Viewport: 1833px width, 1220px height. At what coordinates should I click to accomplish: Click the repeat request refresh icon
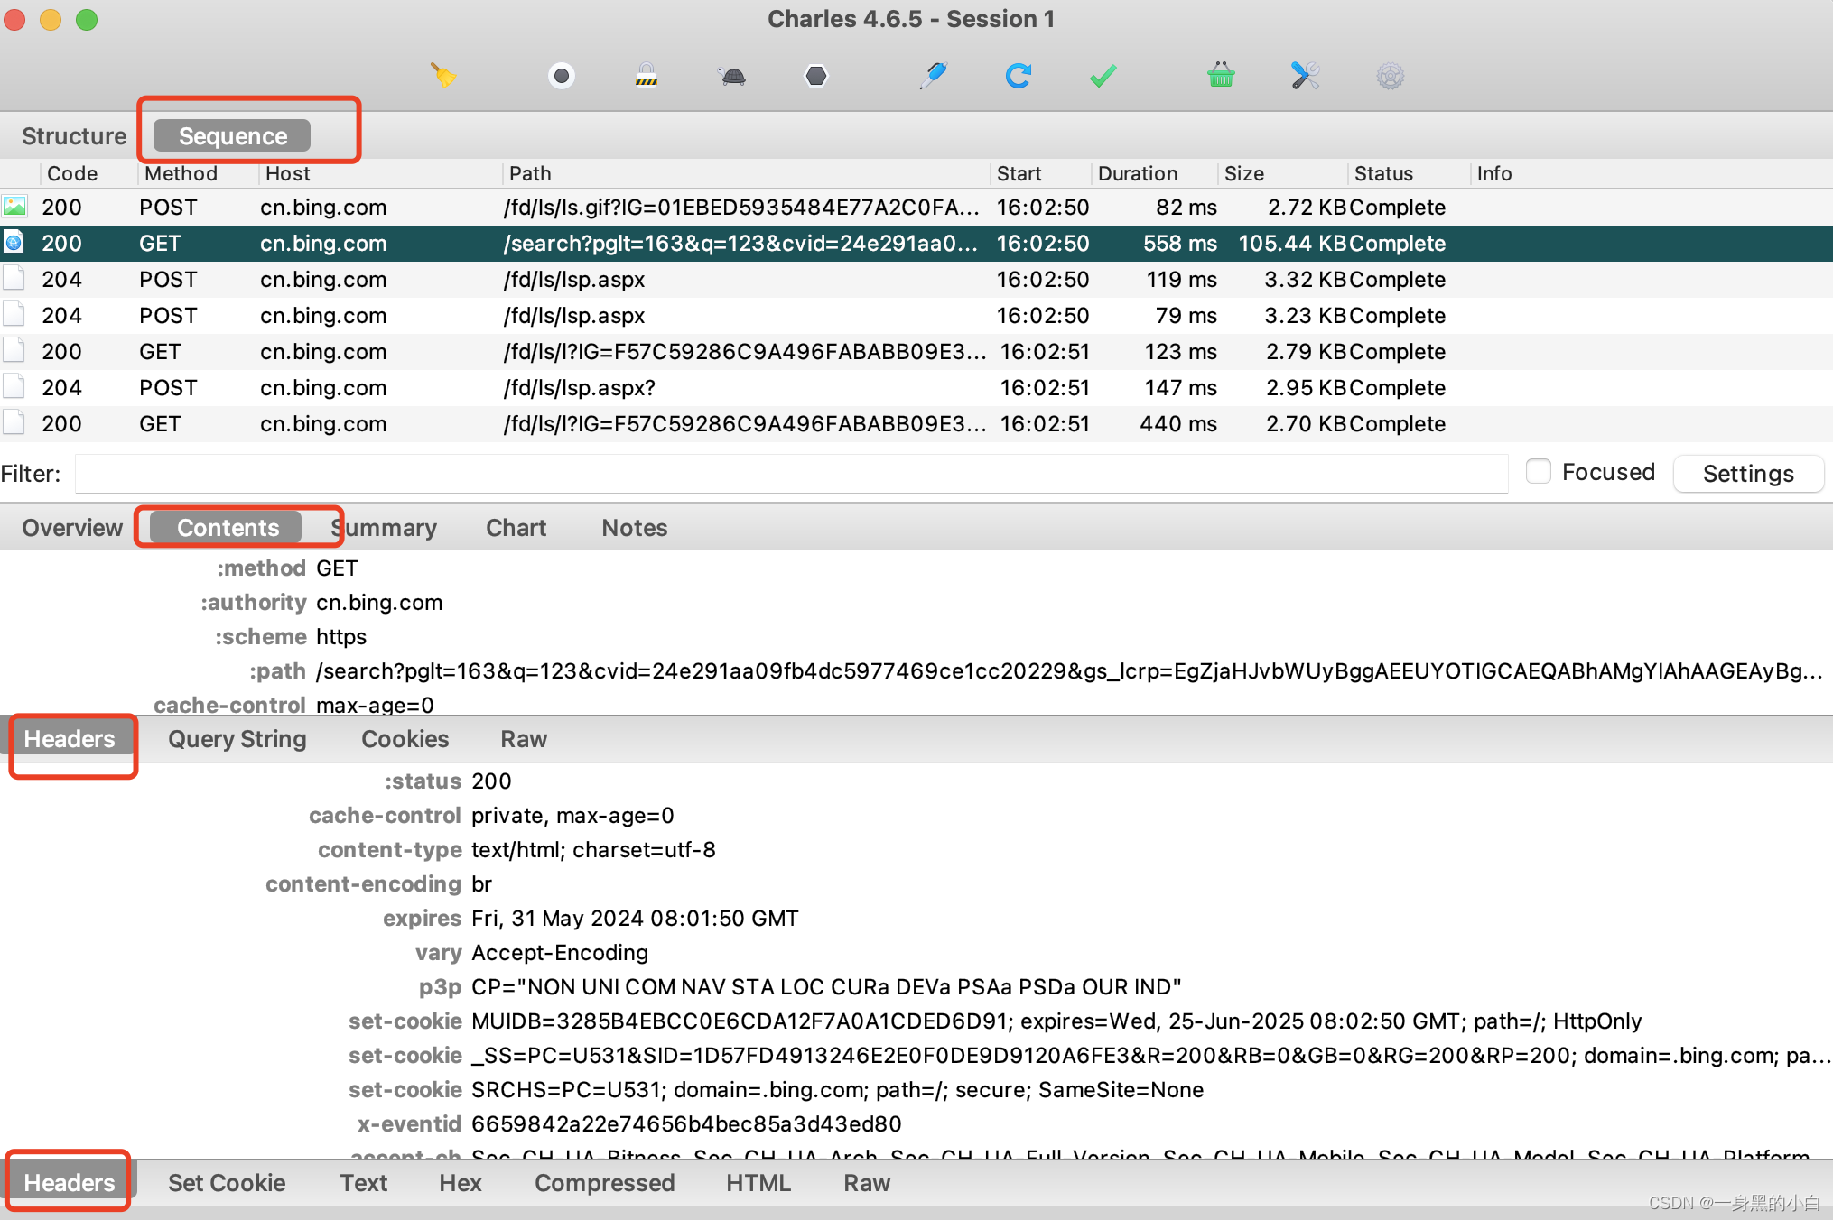(1018, 76)
